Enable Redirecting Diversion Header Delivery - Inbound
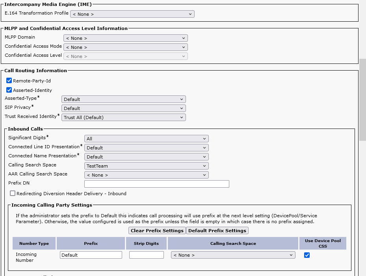Screen dimensions: 366x276 coord(13,194)
